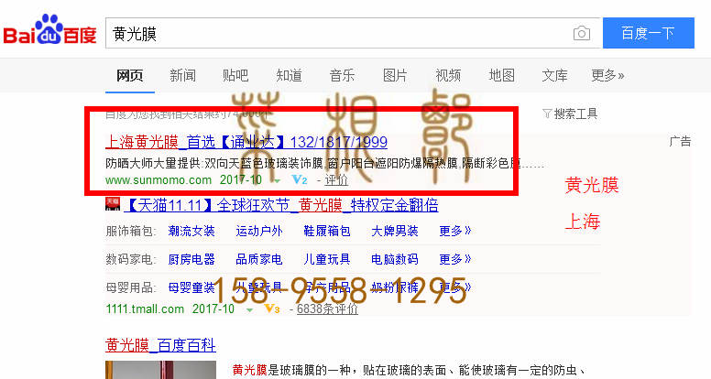Open 评价 link for sunmomo result
This screenshot has height=379, width=711.
[336, 179]
